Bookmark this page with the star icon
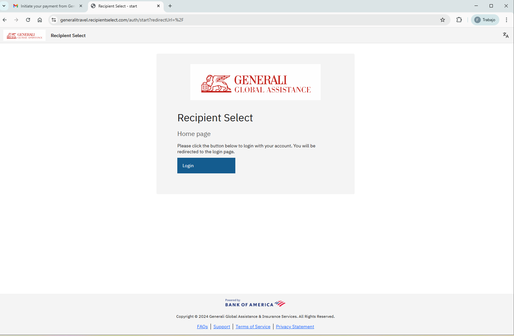Screen dimensions: 514x336 [x=443, y=20]
